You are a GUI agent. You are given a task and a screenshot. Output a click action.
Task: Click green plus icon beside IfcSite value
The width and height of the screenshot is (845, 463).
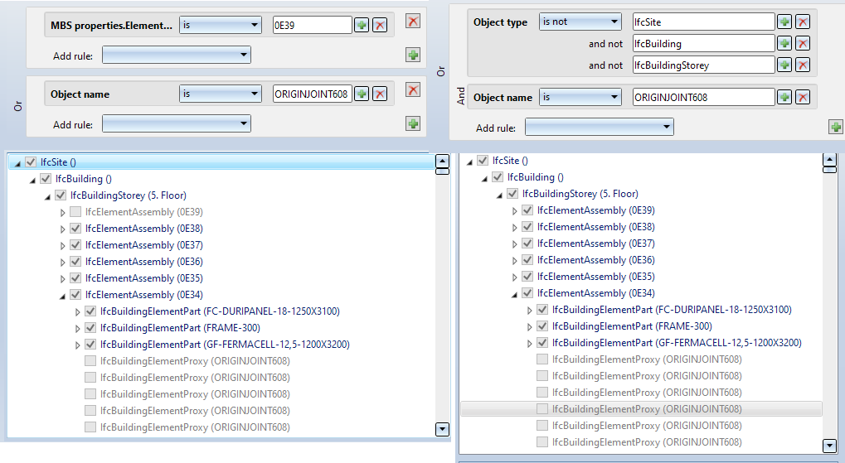[x=784, y=22]
